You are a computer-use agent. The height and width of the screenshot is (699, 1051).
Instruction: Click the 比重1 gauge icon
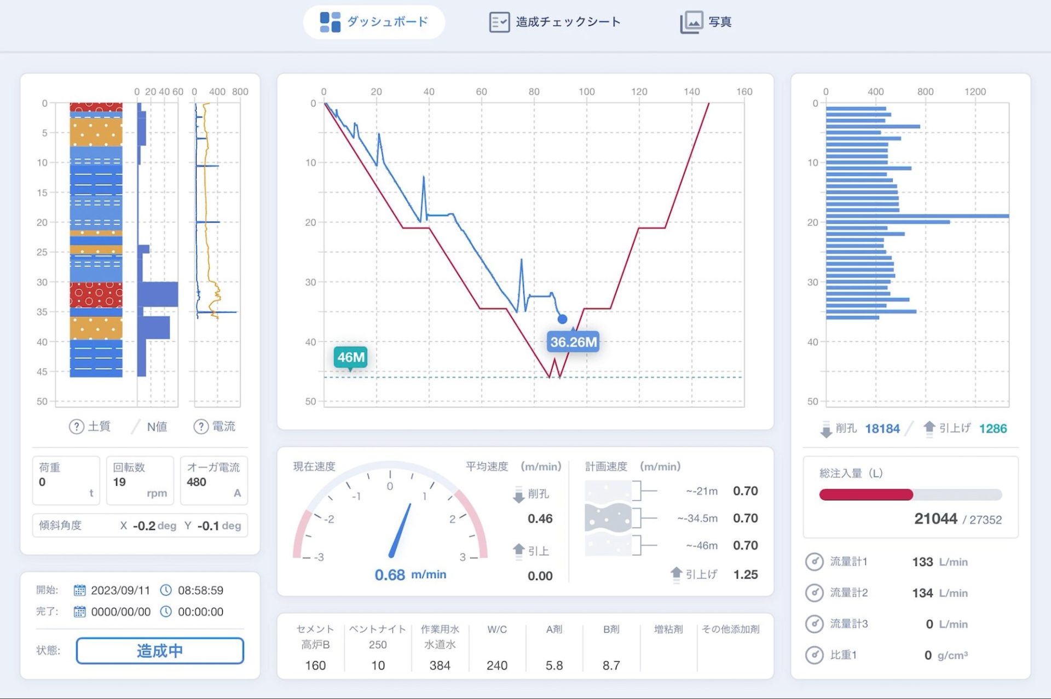point(814,655)
